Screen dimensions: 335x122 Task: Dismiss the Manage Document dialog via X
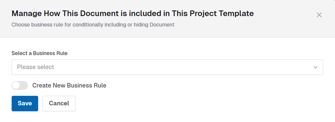pyautogui.click(x=319, y=15)
